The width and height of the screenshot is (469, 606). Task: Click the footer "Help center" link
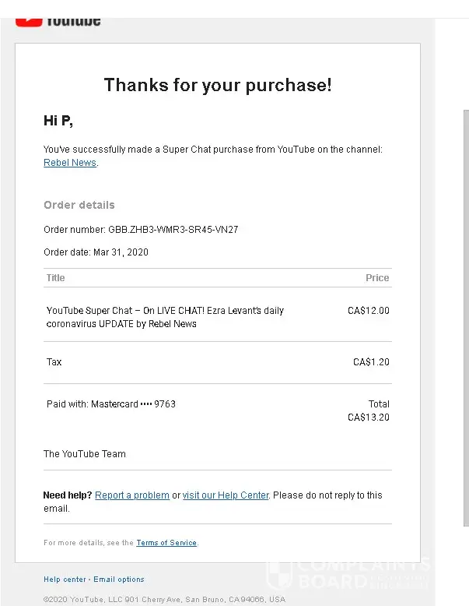65,580
